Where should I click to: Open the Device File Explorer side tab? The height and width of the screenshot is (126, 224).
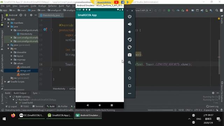click(222, 92)
